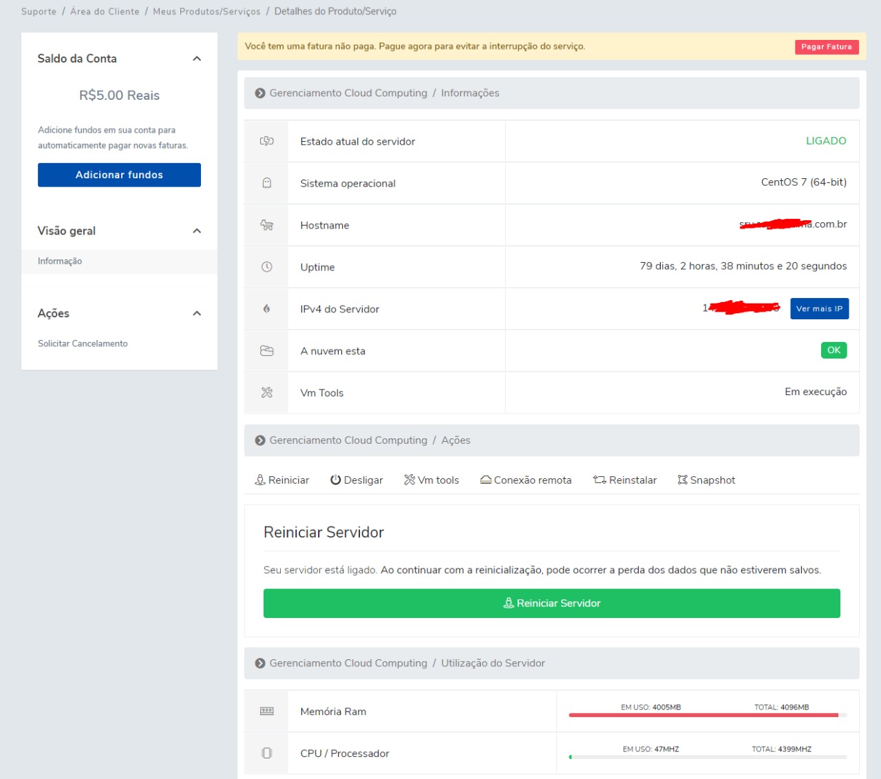Click the Solicitar Cancelamento link
The height and width of the screenshot is (779, 881).
coord(83,343)
